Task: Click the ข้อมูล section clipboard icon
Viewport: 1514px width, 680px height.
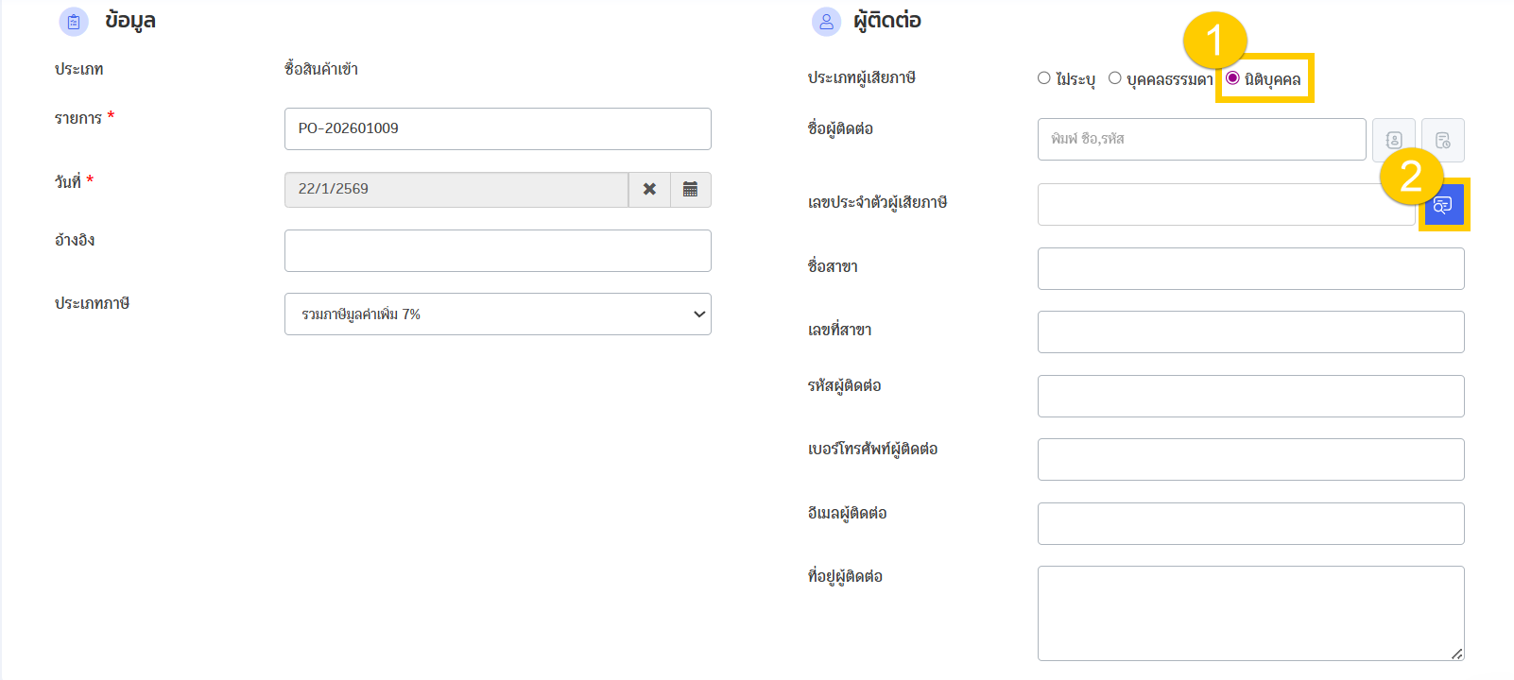Action: point(74,22)
